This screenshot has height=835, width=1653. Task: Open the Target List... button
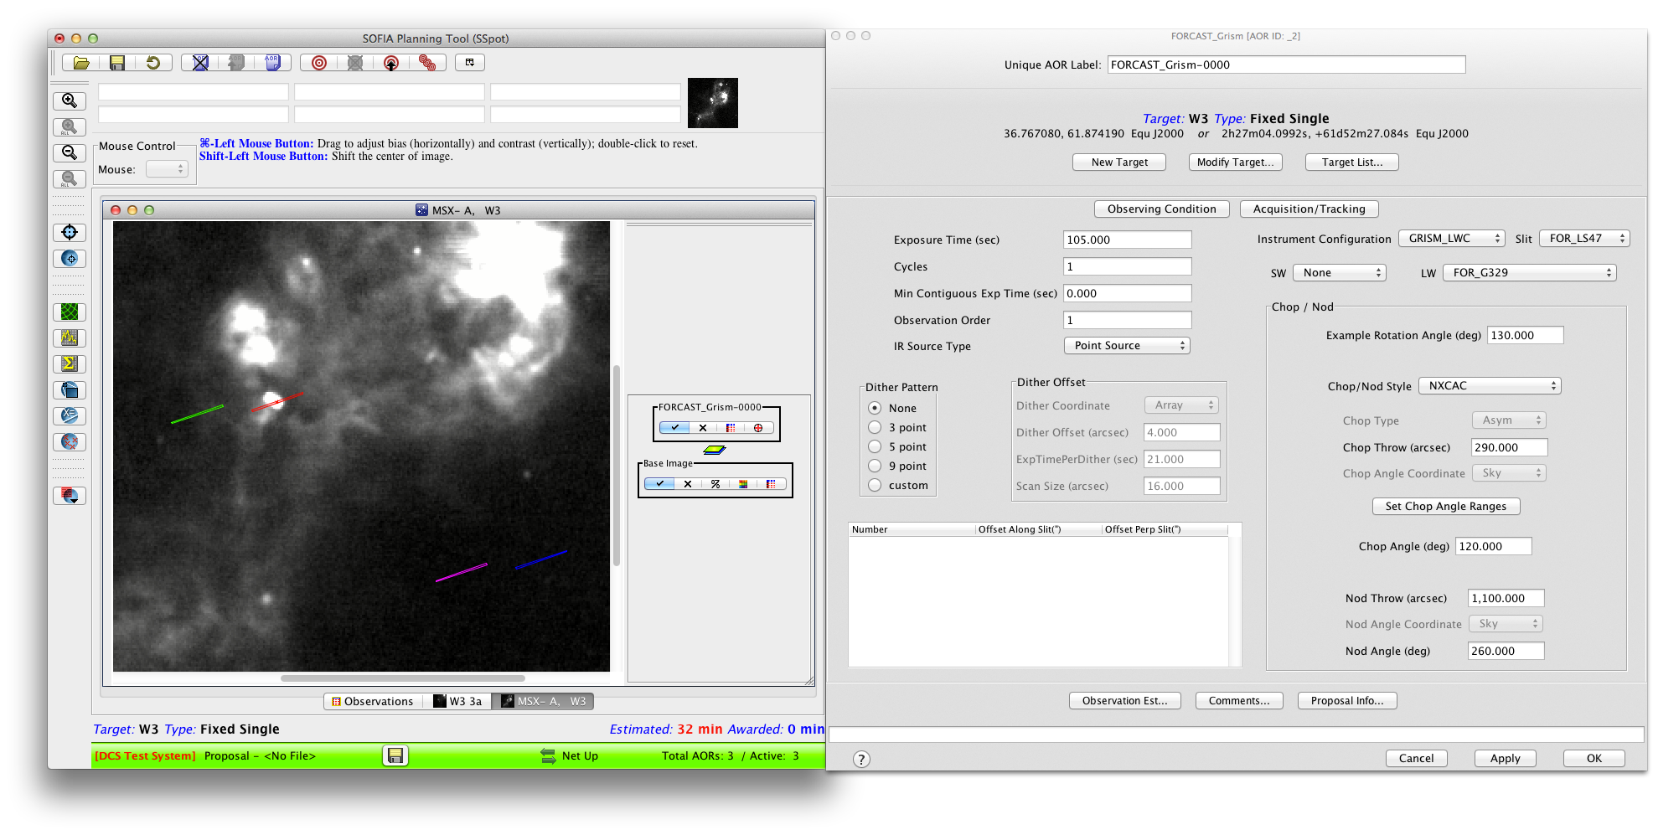coord(1351,162)
